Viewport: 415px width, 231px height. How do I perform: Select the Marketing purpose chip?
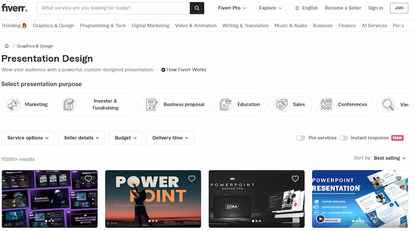[28, 105]
